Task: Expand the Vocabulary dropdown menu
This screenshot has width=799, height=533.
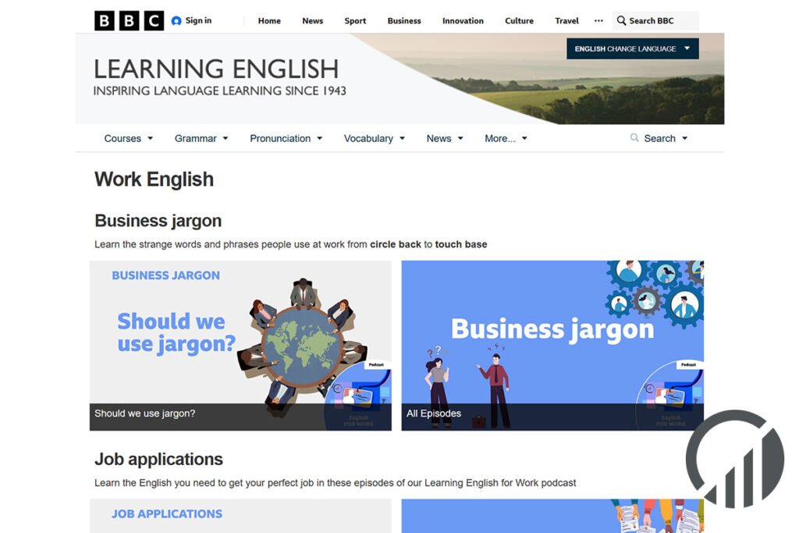Action: pos(375,139)
